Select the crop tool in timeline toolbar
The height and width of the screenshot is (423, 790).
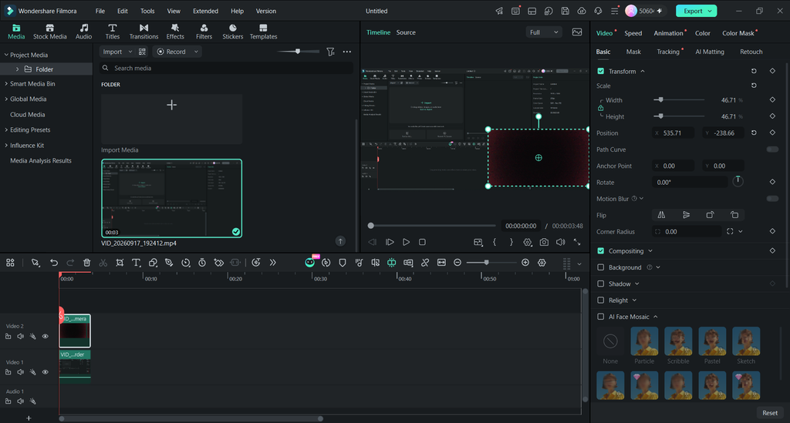coord(120,263)
